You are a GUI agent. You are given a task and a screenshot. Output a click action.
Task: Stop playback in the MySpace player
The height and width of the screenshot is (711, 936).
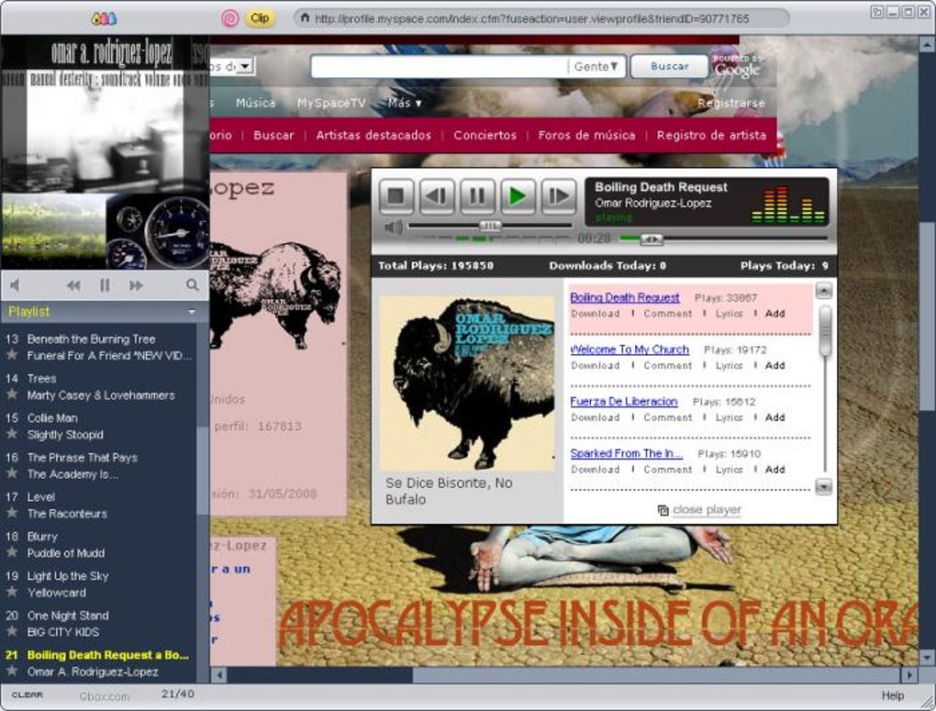click(x=396, y=195)
